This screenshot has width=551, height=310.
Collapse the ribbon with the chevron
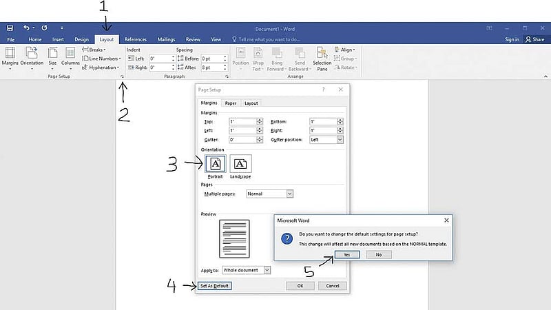pos(545,76)
